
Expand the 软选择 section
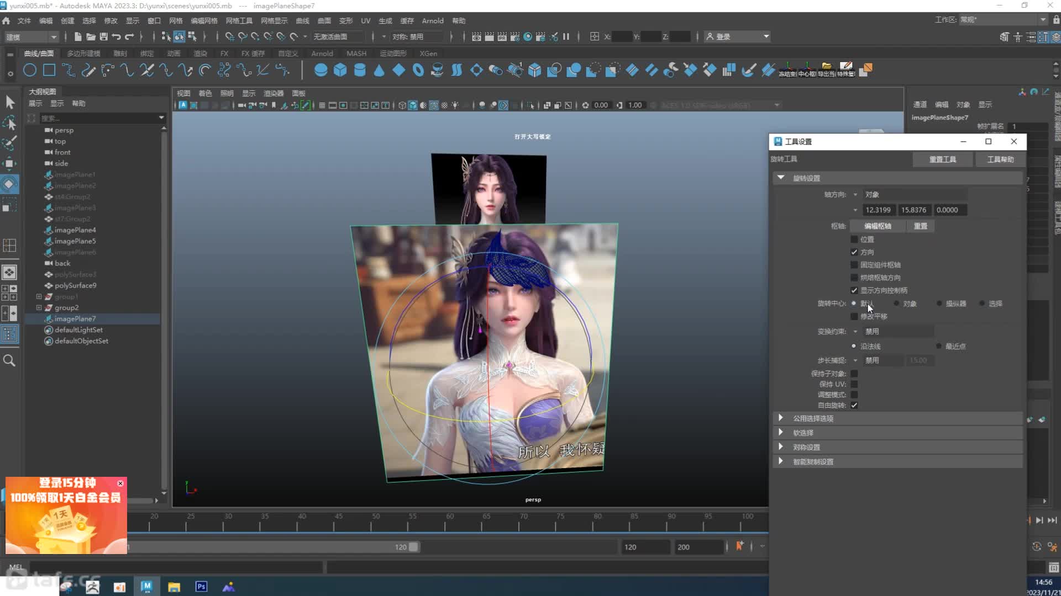coord(781,433)
